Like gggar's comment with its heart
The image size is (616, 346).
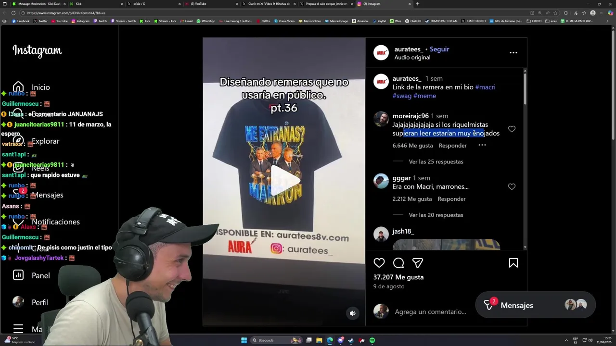click(x=512, y=186)
